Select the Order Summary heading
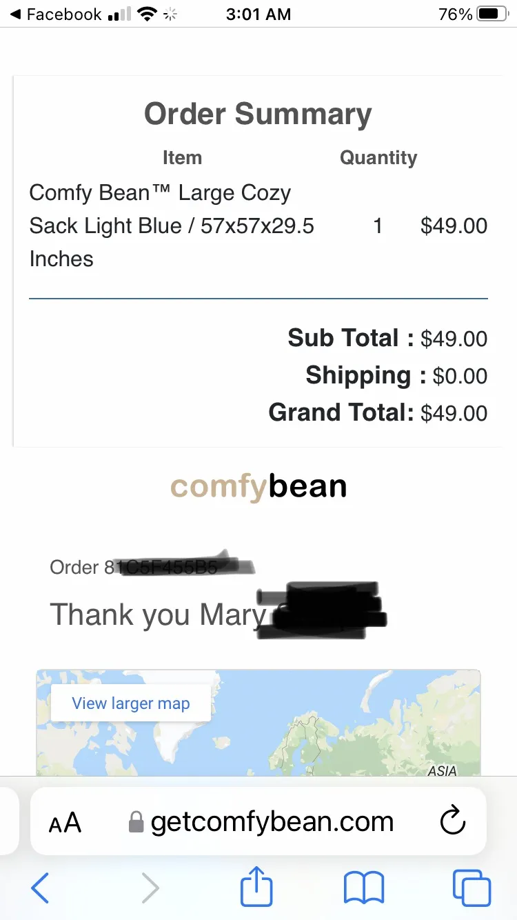 point(258,114)
